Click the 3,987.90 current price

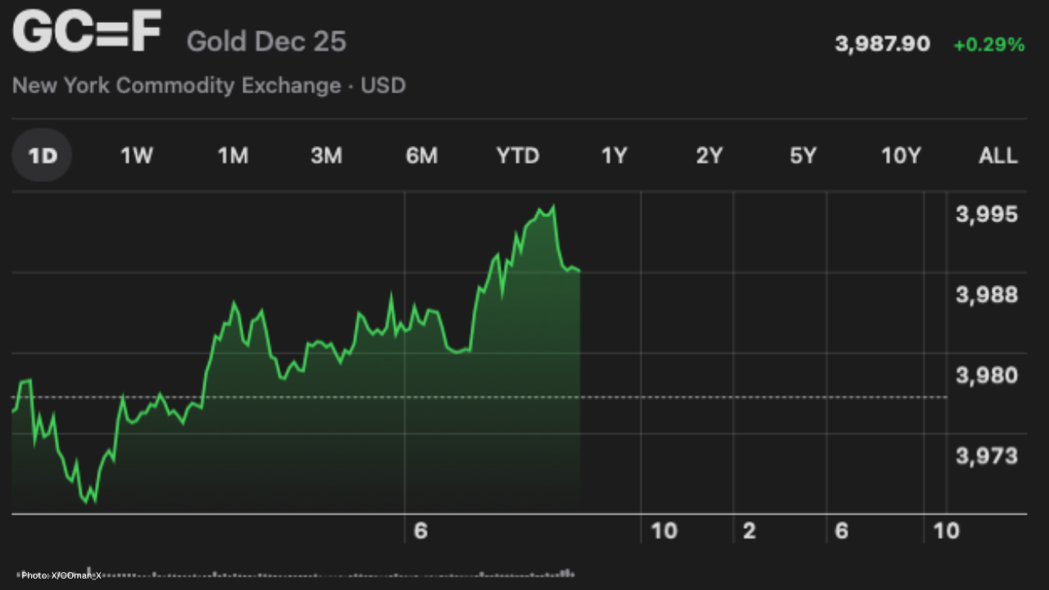point(883,44)
